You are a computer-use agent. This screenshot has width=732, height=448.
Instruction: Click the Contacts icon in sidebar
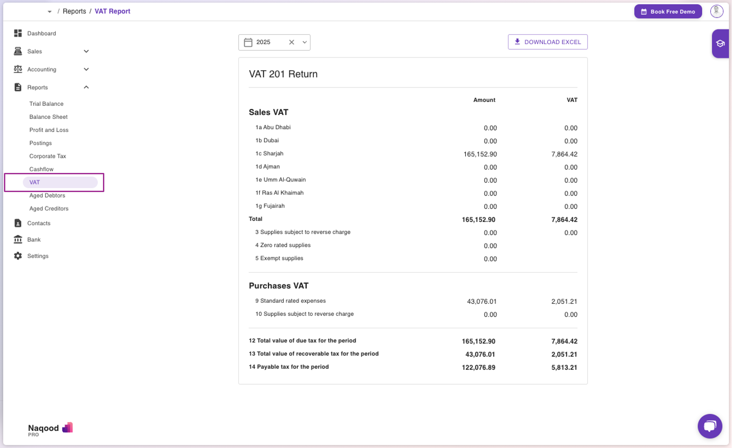click(18, 223)
